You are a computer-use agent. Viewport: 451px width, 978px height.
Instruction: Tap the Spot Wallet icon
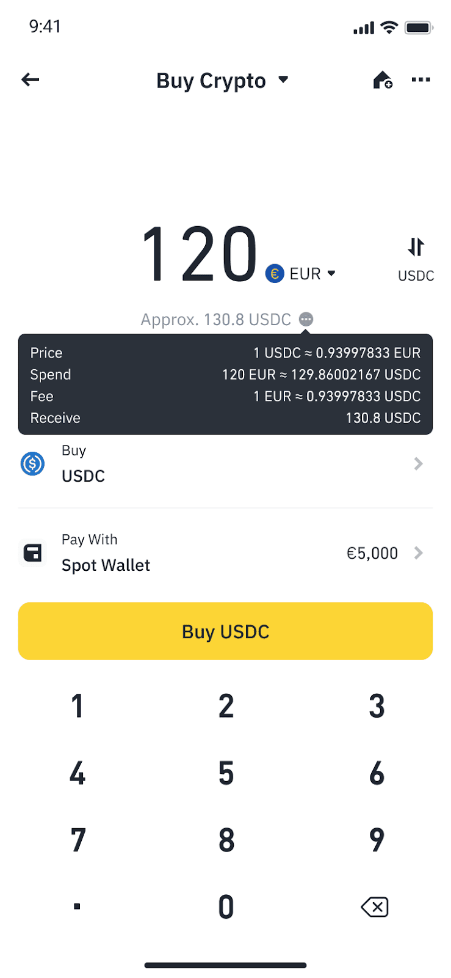(x=33, y=553)
